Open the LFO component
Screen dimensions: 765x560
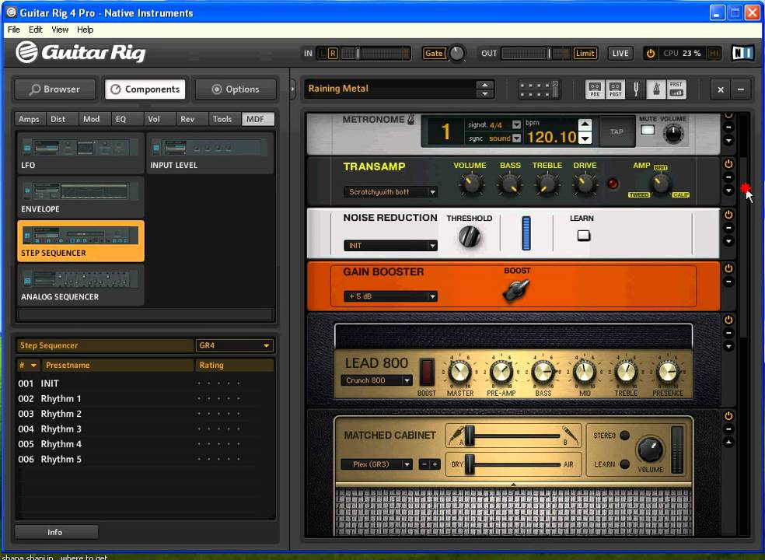81,153
